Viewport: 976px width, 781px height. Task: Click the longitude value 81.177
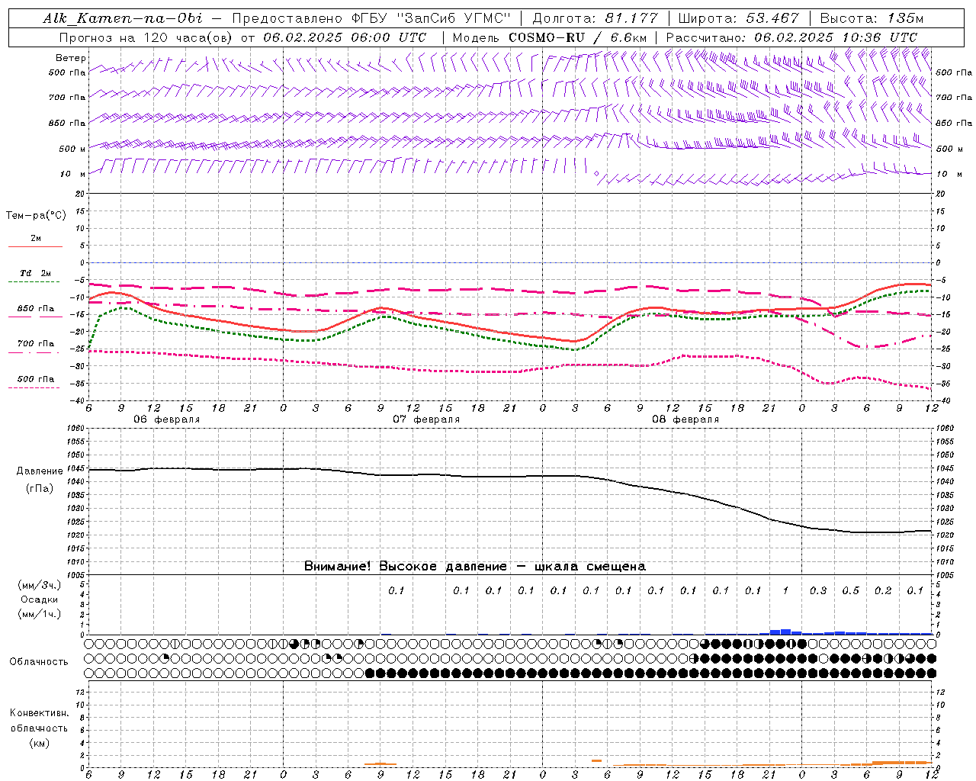coord(633,18)
